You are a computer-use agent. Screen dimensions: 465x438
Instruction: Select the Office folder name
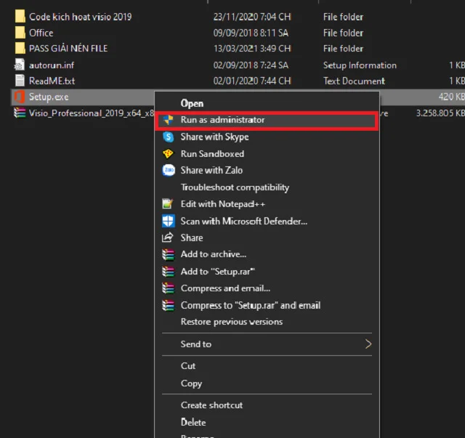tap(41, 33)
